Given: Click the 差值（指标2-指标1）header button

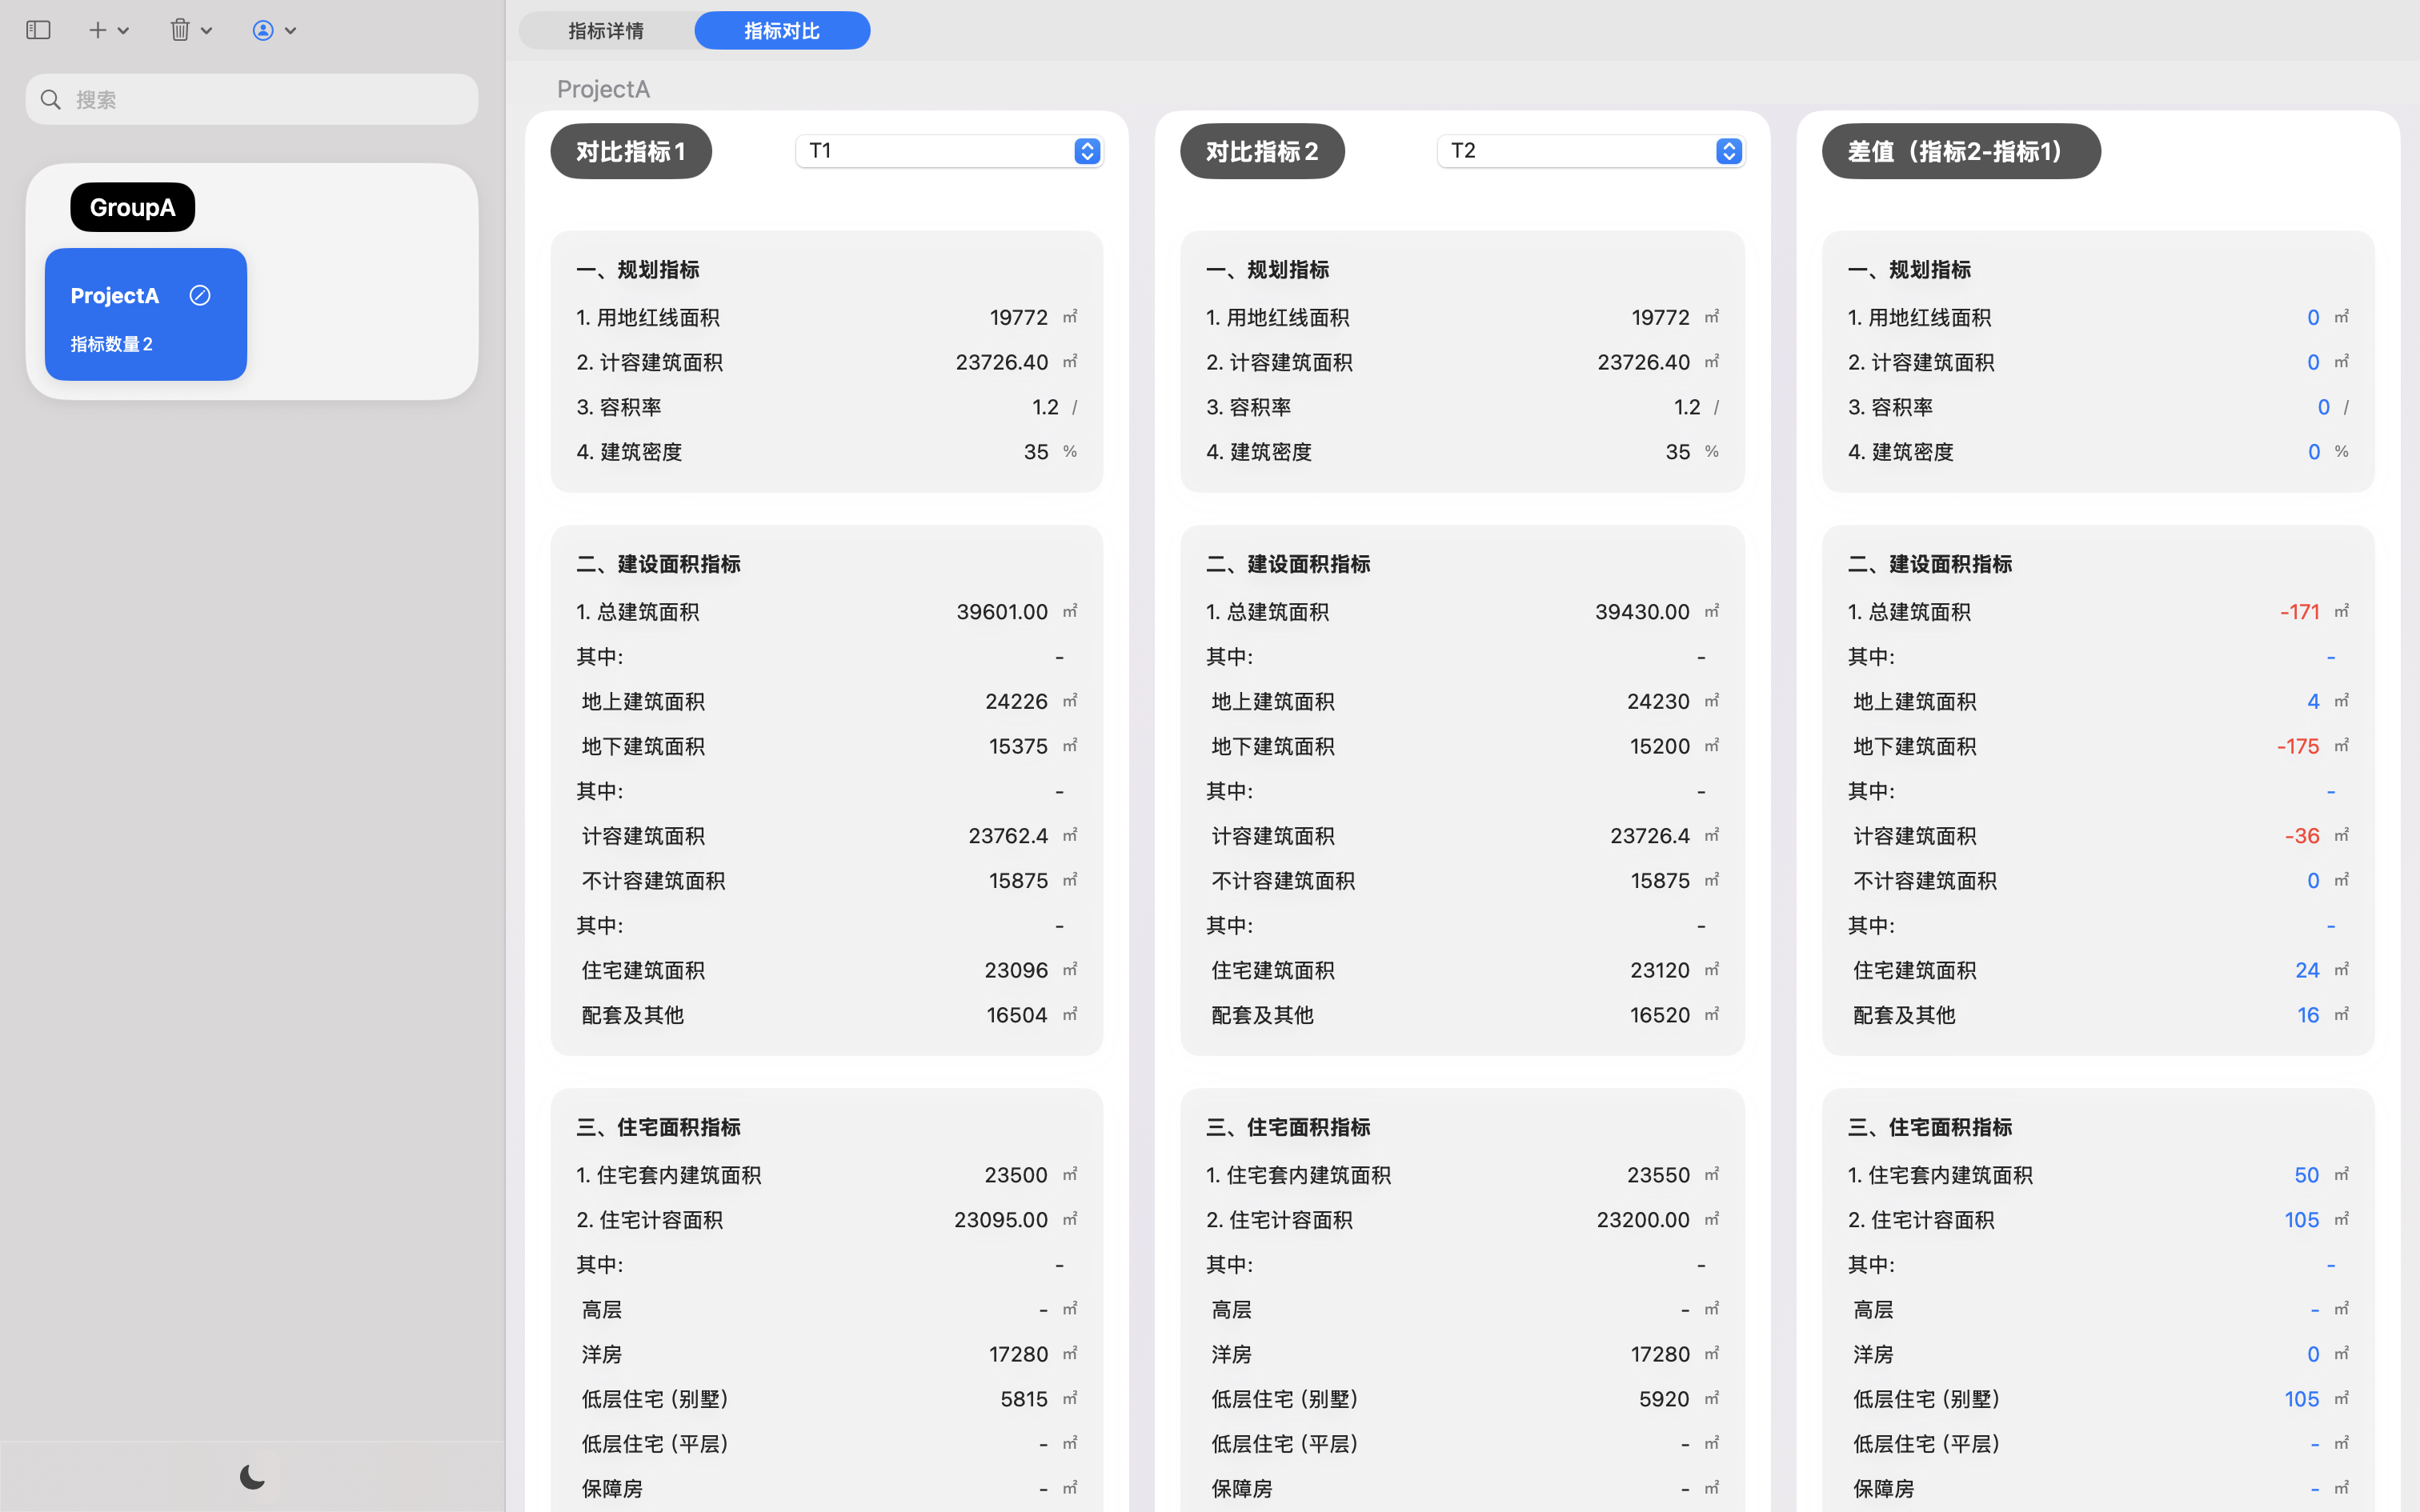Looking at the screenshot, I should click(x=1961, y=150).
